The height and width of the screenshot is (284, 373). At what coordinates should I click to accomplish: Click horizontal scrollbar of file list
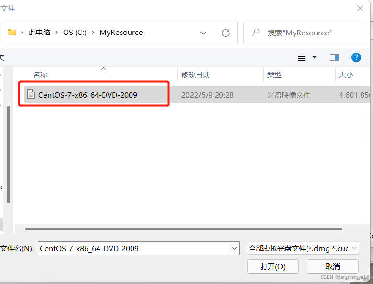[x=184, y=229]
